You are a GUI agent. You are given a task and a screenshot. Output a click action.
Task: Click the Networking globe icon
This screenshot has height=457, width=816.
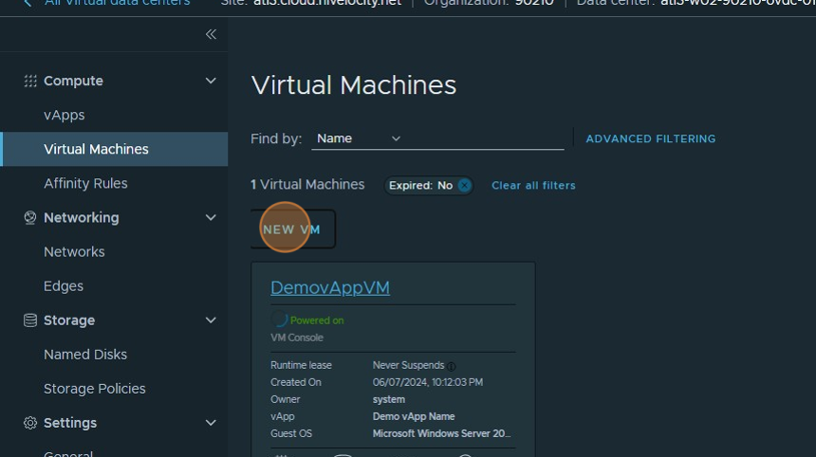[x=30, y=218]
